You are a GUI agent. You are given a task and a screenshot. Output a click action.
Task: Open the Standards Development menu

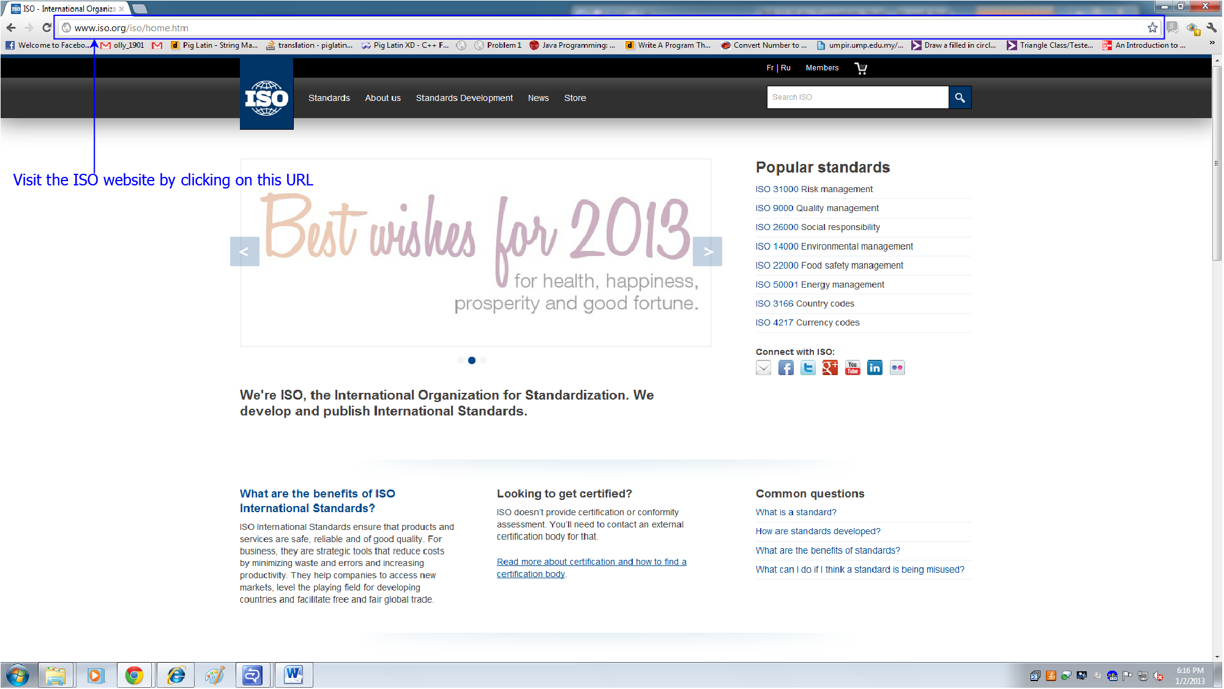coord(465,98)
